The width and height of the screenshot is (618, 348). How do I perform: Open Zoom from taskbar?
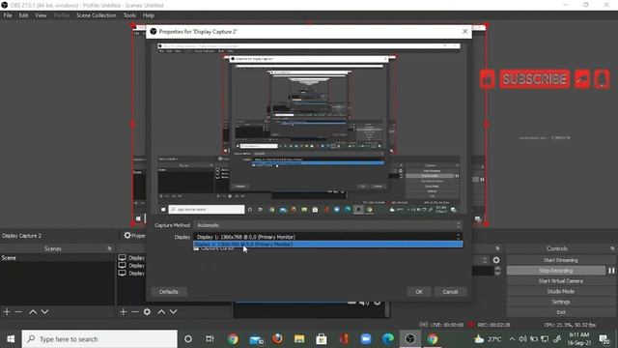[366, 339]
